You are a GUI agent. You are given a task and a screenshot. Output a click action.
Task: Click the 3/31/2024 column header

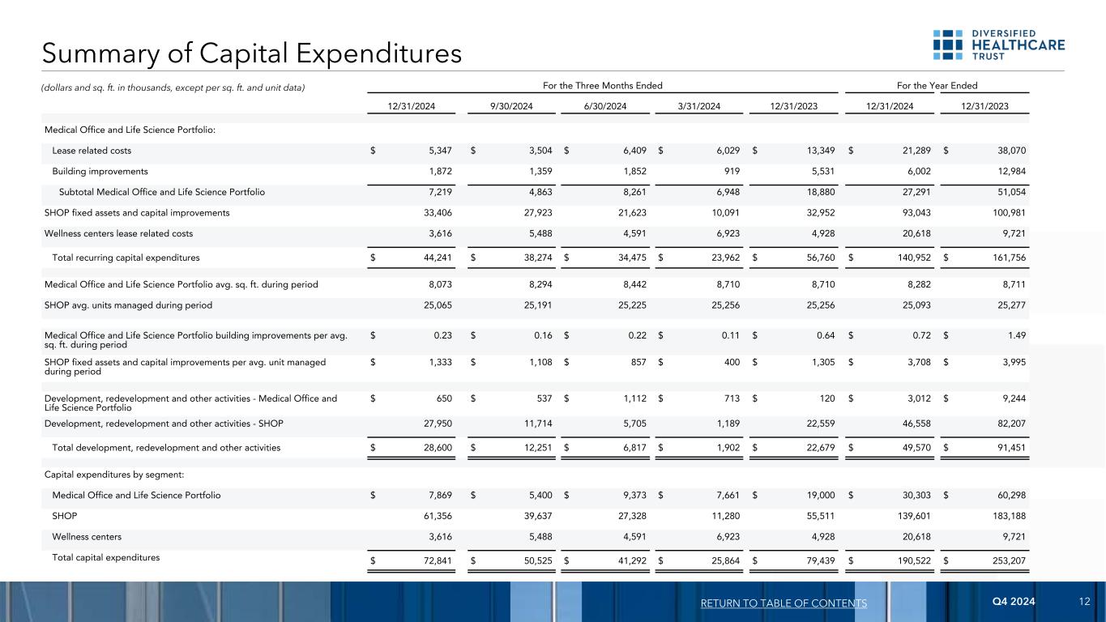pos(700,105)
